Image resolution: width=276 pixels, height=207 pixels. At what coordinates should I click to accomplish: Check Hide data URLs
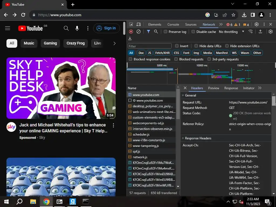[196, 46]
